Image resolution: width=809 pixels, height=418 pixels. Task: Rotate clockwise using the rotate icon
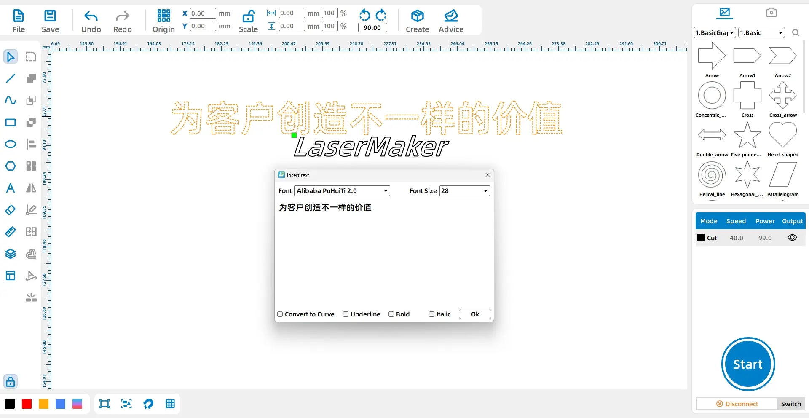pyautogui.click(x=381, y=15)
